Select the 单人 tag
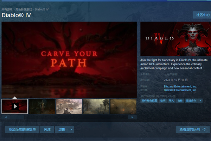211x141 pixels. (x=171, y=101)
